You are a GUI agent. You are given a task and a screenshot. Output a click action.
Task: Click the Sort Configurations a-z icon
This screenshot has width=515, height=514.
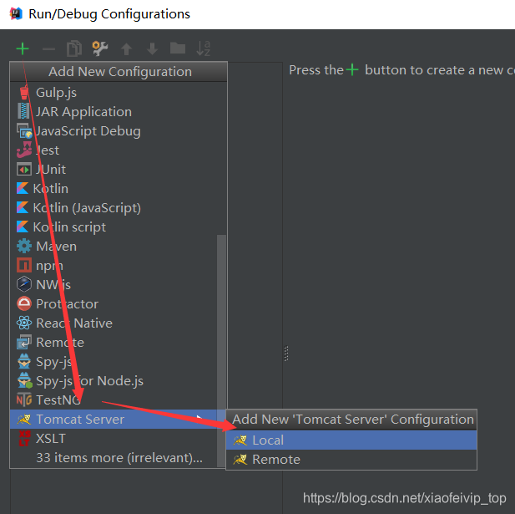[204, 48]
